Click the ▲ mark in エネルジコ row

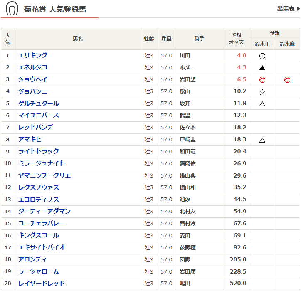coord(262,68)
